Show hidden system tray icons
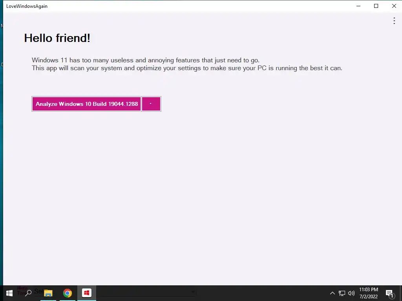Screen dimensions: 402x301 pyautogui.click(x=332, y=293)
